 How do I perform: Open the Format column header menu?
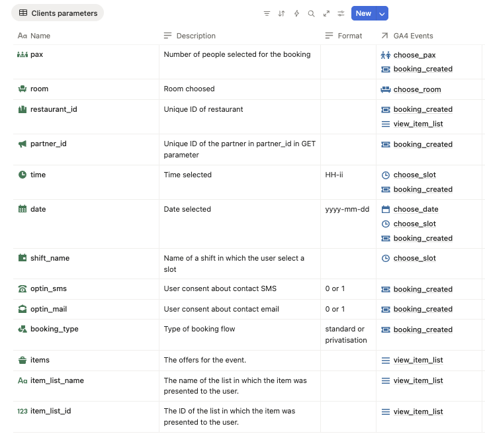pyautogui.click(x=343, y=36)
